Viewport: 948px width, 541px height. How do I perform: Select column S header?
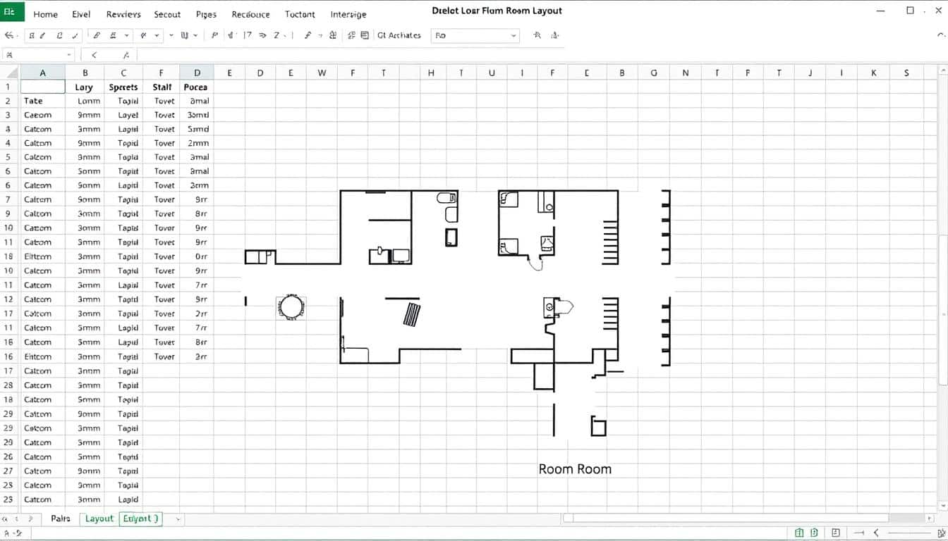906,73
